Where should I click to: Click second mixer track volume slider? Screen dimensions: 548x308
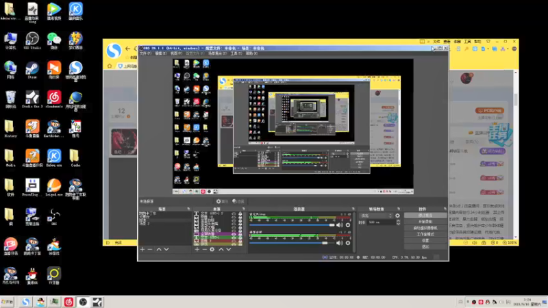[292, 243]
